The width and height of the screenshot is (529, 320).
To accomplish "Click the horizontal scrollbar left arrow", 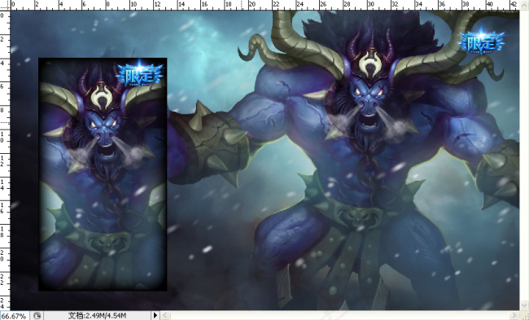I will click(x=165, y=316).
